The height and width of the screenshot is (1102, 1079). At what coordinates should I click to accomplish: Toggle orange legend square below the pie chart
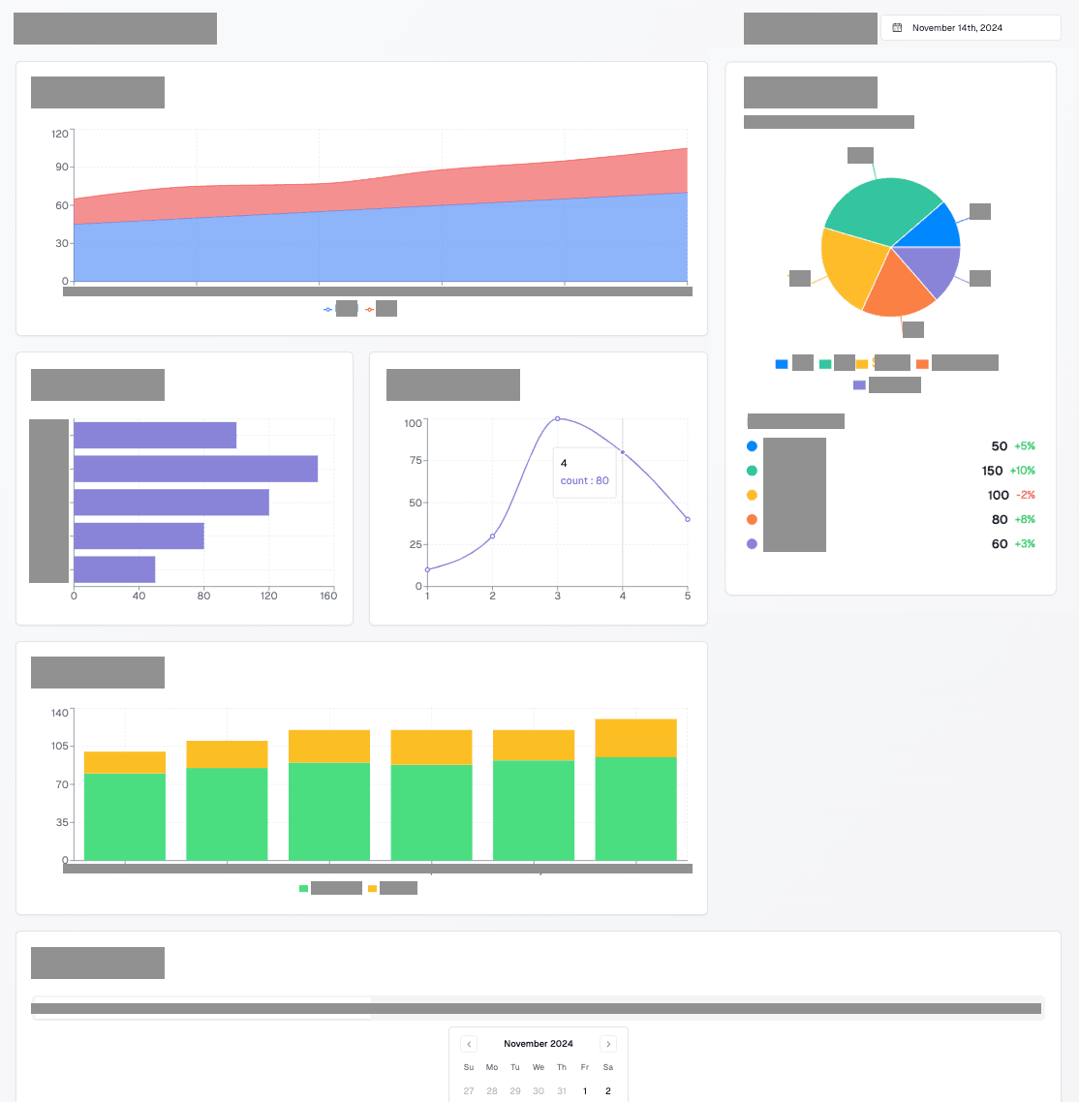pos(922,364)
